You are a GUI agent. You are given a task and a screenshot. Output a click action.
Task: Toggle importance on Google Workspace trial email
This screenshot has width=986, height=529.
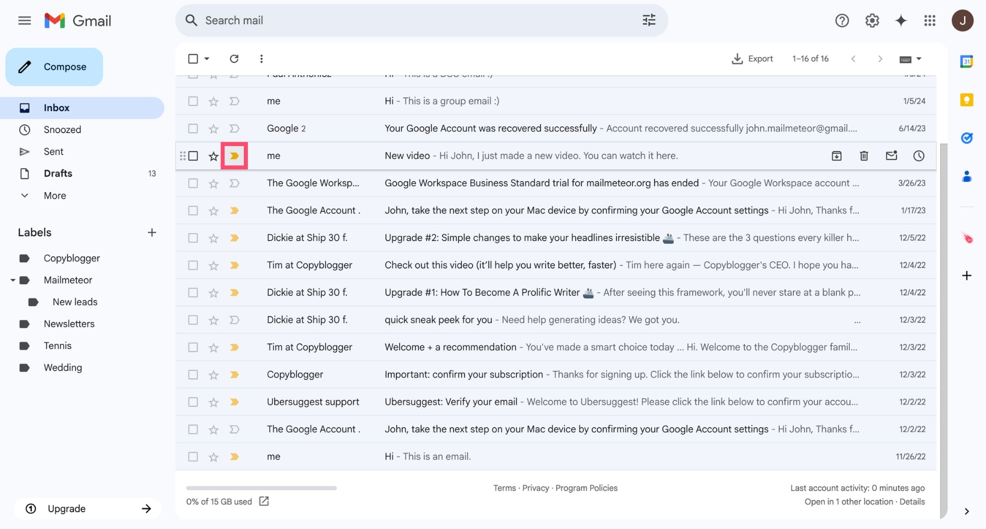point(234,183)
